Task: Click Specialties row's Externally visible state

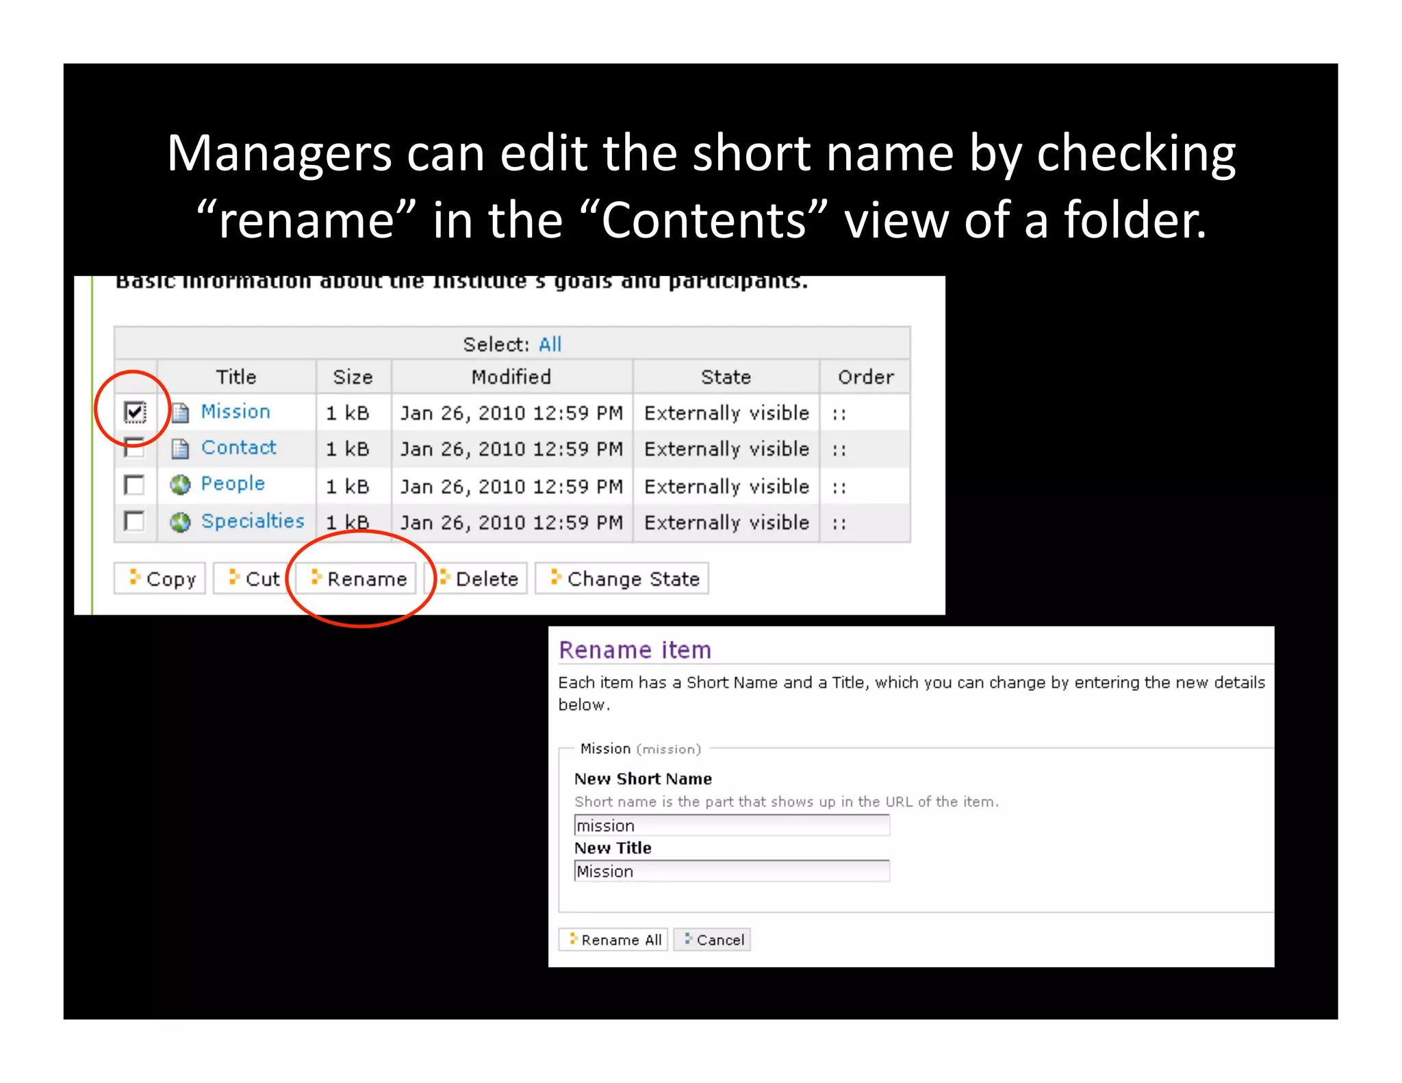Action: [727, 522]
